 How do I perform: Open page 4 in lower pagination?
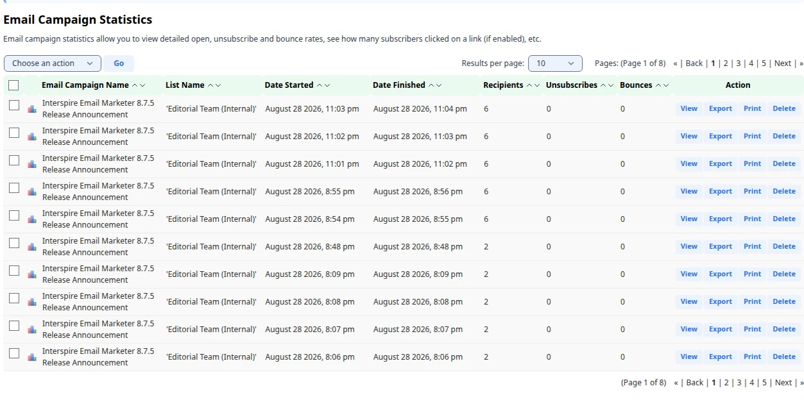tap(751, 383)
